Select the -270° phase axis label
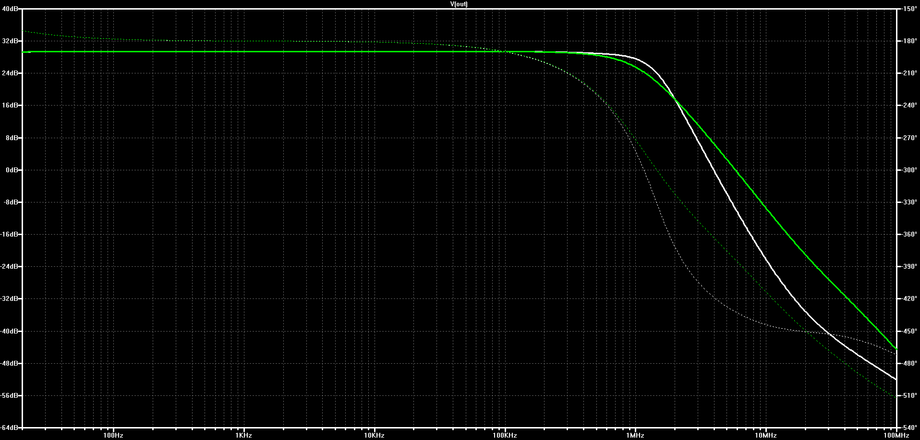The height and width of the screenshot is (440, 920). [x=909, y=138]
